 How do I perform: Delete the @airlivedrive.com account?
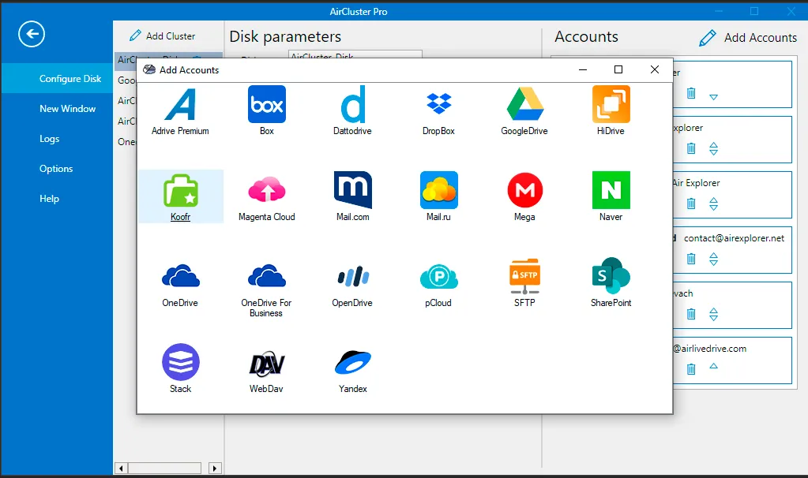[x=691, y=369]
